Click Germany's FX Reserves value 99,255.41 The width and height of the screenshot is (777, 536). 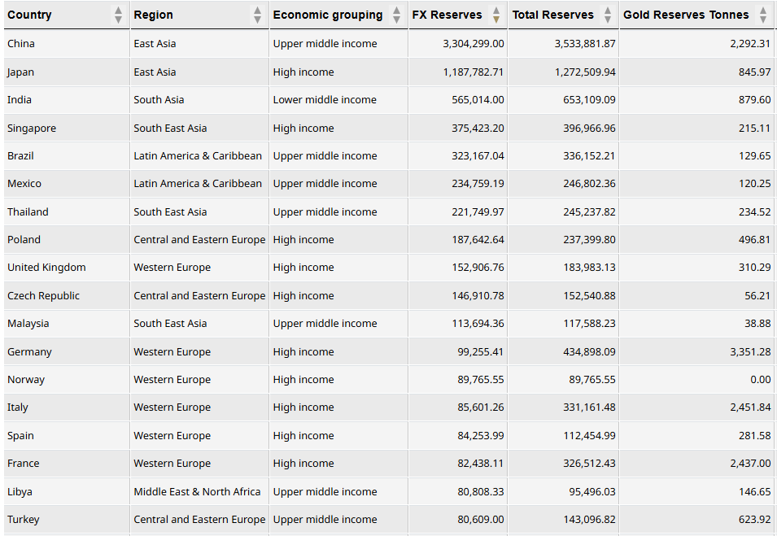(481, 351)
